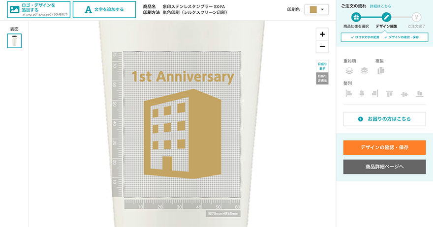The image size is (433, 227).
Task: Zoom out with the minus button
Action: point(322,47)
